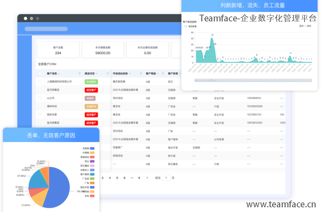Screen dimensions: 321x212
Task: Click phone number 1390888912
Action: point(254,98)
